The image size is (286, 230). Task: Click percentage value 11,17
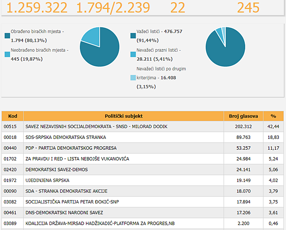pyautogui.click(x=273, y=148)
